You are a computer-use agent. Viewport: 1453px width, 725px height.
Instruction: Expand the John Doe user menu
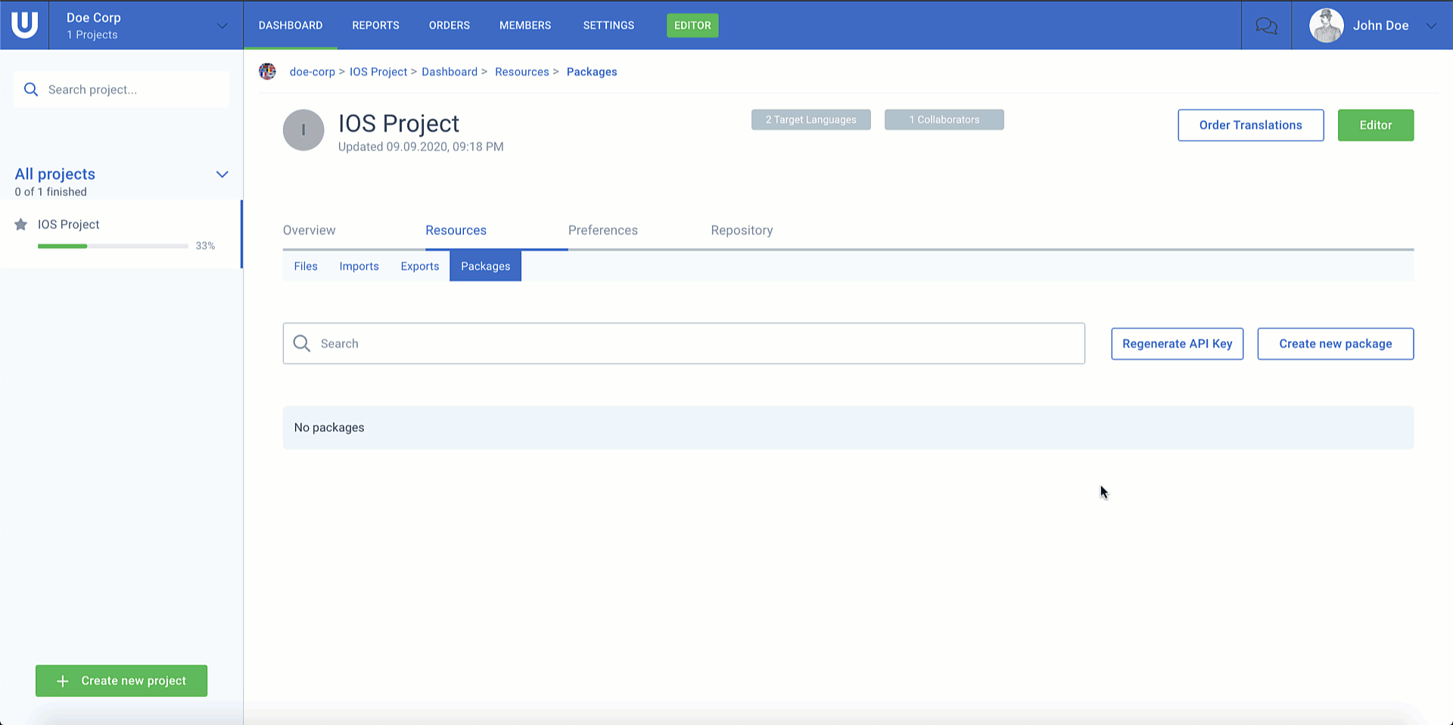(1431, 26)
